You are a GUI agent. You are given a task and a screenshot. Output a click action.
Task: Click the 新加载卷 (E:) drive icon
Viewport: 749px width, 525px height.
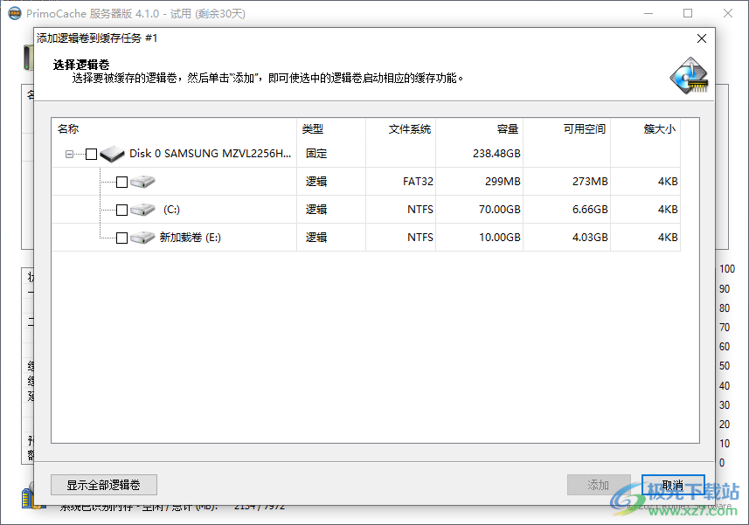[x=142, y=238]
